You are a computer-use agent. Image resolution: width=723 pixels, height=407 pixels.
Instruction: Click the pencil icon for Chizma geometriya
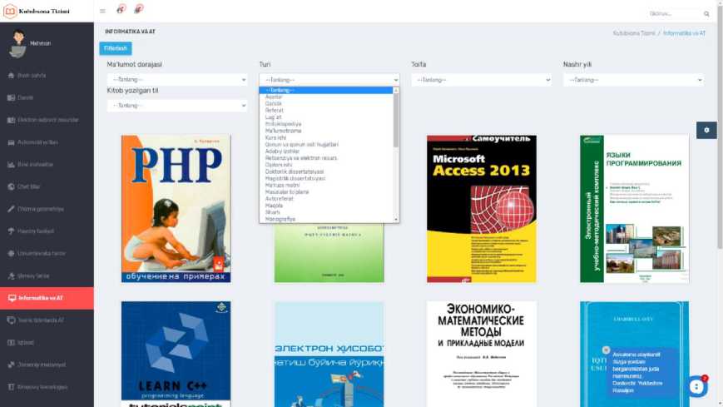pos(11,209)
